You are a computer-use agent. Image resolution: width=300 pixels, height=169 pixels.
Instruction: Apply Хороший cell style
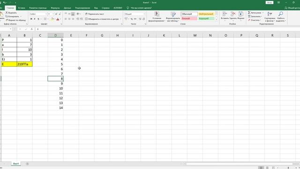point(206,19)
